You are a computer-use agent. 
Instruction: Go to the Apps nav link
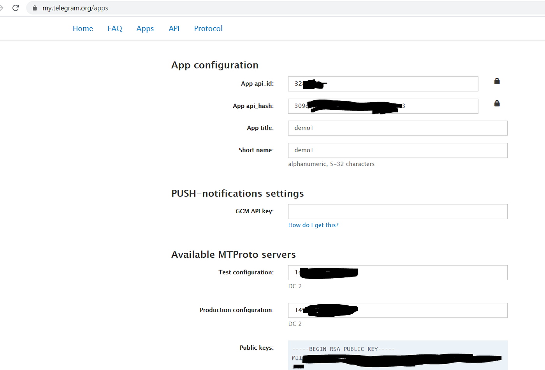coord(145,29)
